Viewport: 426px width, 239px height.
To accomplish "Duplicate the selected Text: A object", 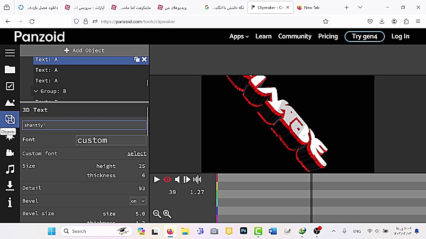I will [x=137, y=60].
